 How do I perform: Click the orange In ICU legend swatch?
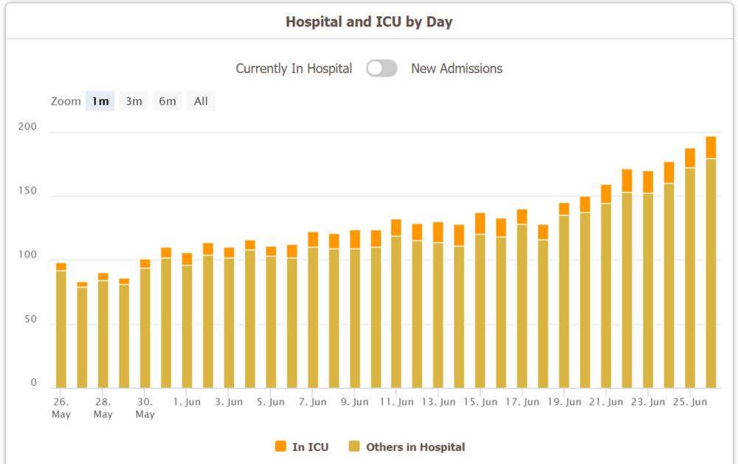[x=280, y=446]
